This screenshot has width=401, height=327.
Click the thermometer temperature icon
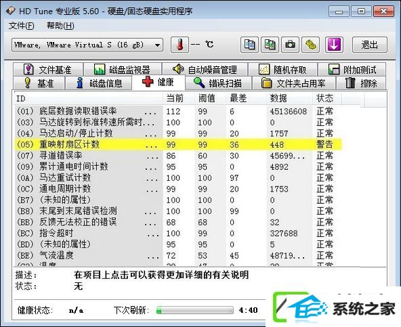point(180,45)
